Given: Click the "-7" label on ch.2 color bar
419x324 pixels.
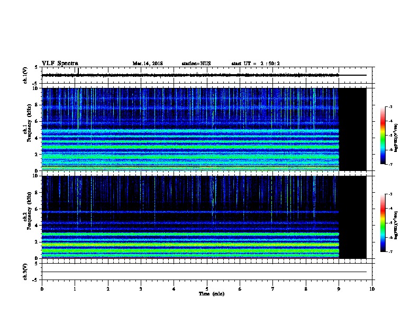Looking at the screenshot, I should click(390, 252).
